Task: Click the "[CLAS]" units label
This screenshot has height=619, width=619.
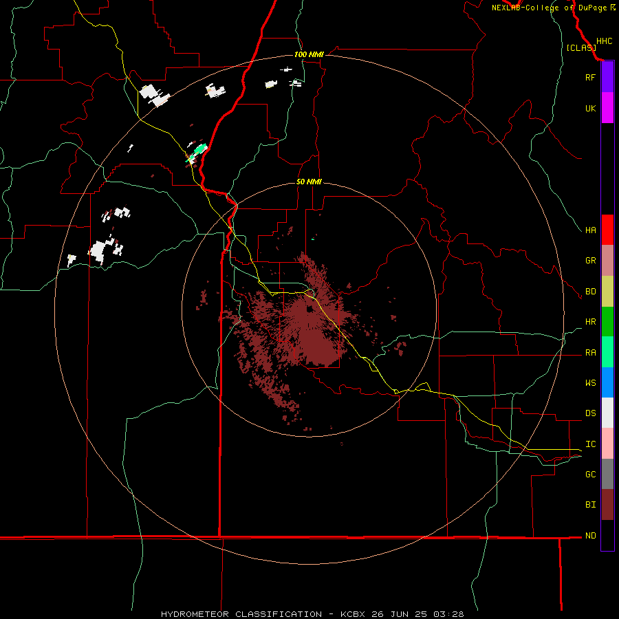Action: (581, 47)
